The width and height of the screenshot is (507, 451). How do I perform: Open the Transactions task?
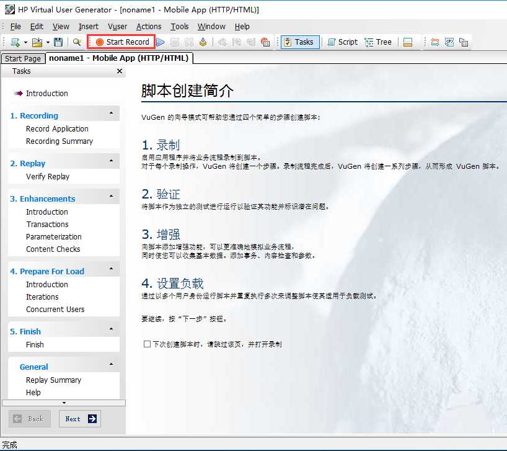47,225
